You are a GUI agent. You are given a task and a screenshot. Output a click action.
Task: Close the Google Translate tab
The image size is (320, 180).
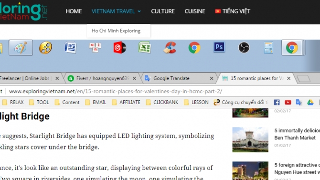[x=212, y=78]
